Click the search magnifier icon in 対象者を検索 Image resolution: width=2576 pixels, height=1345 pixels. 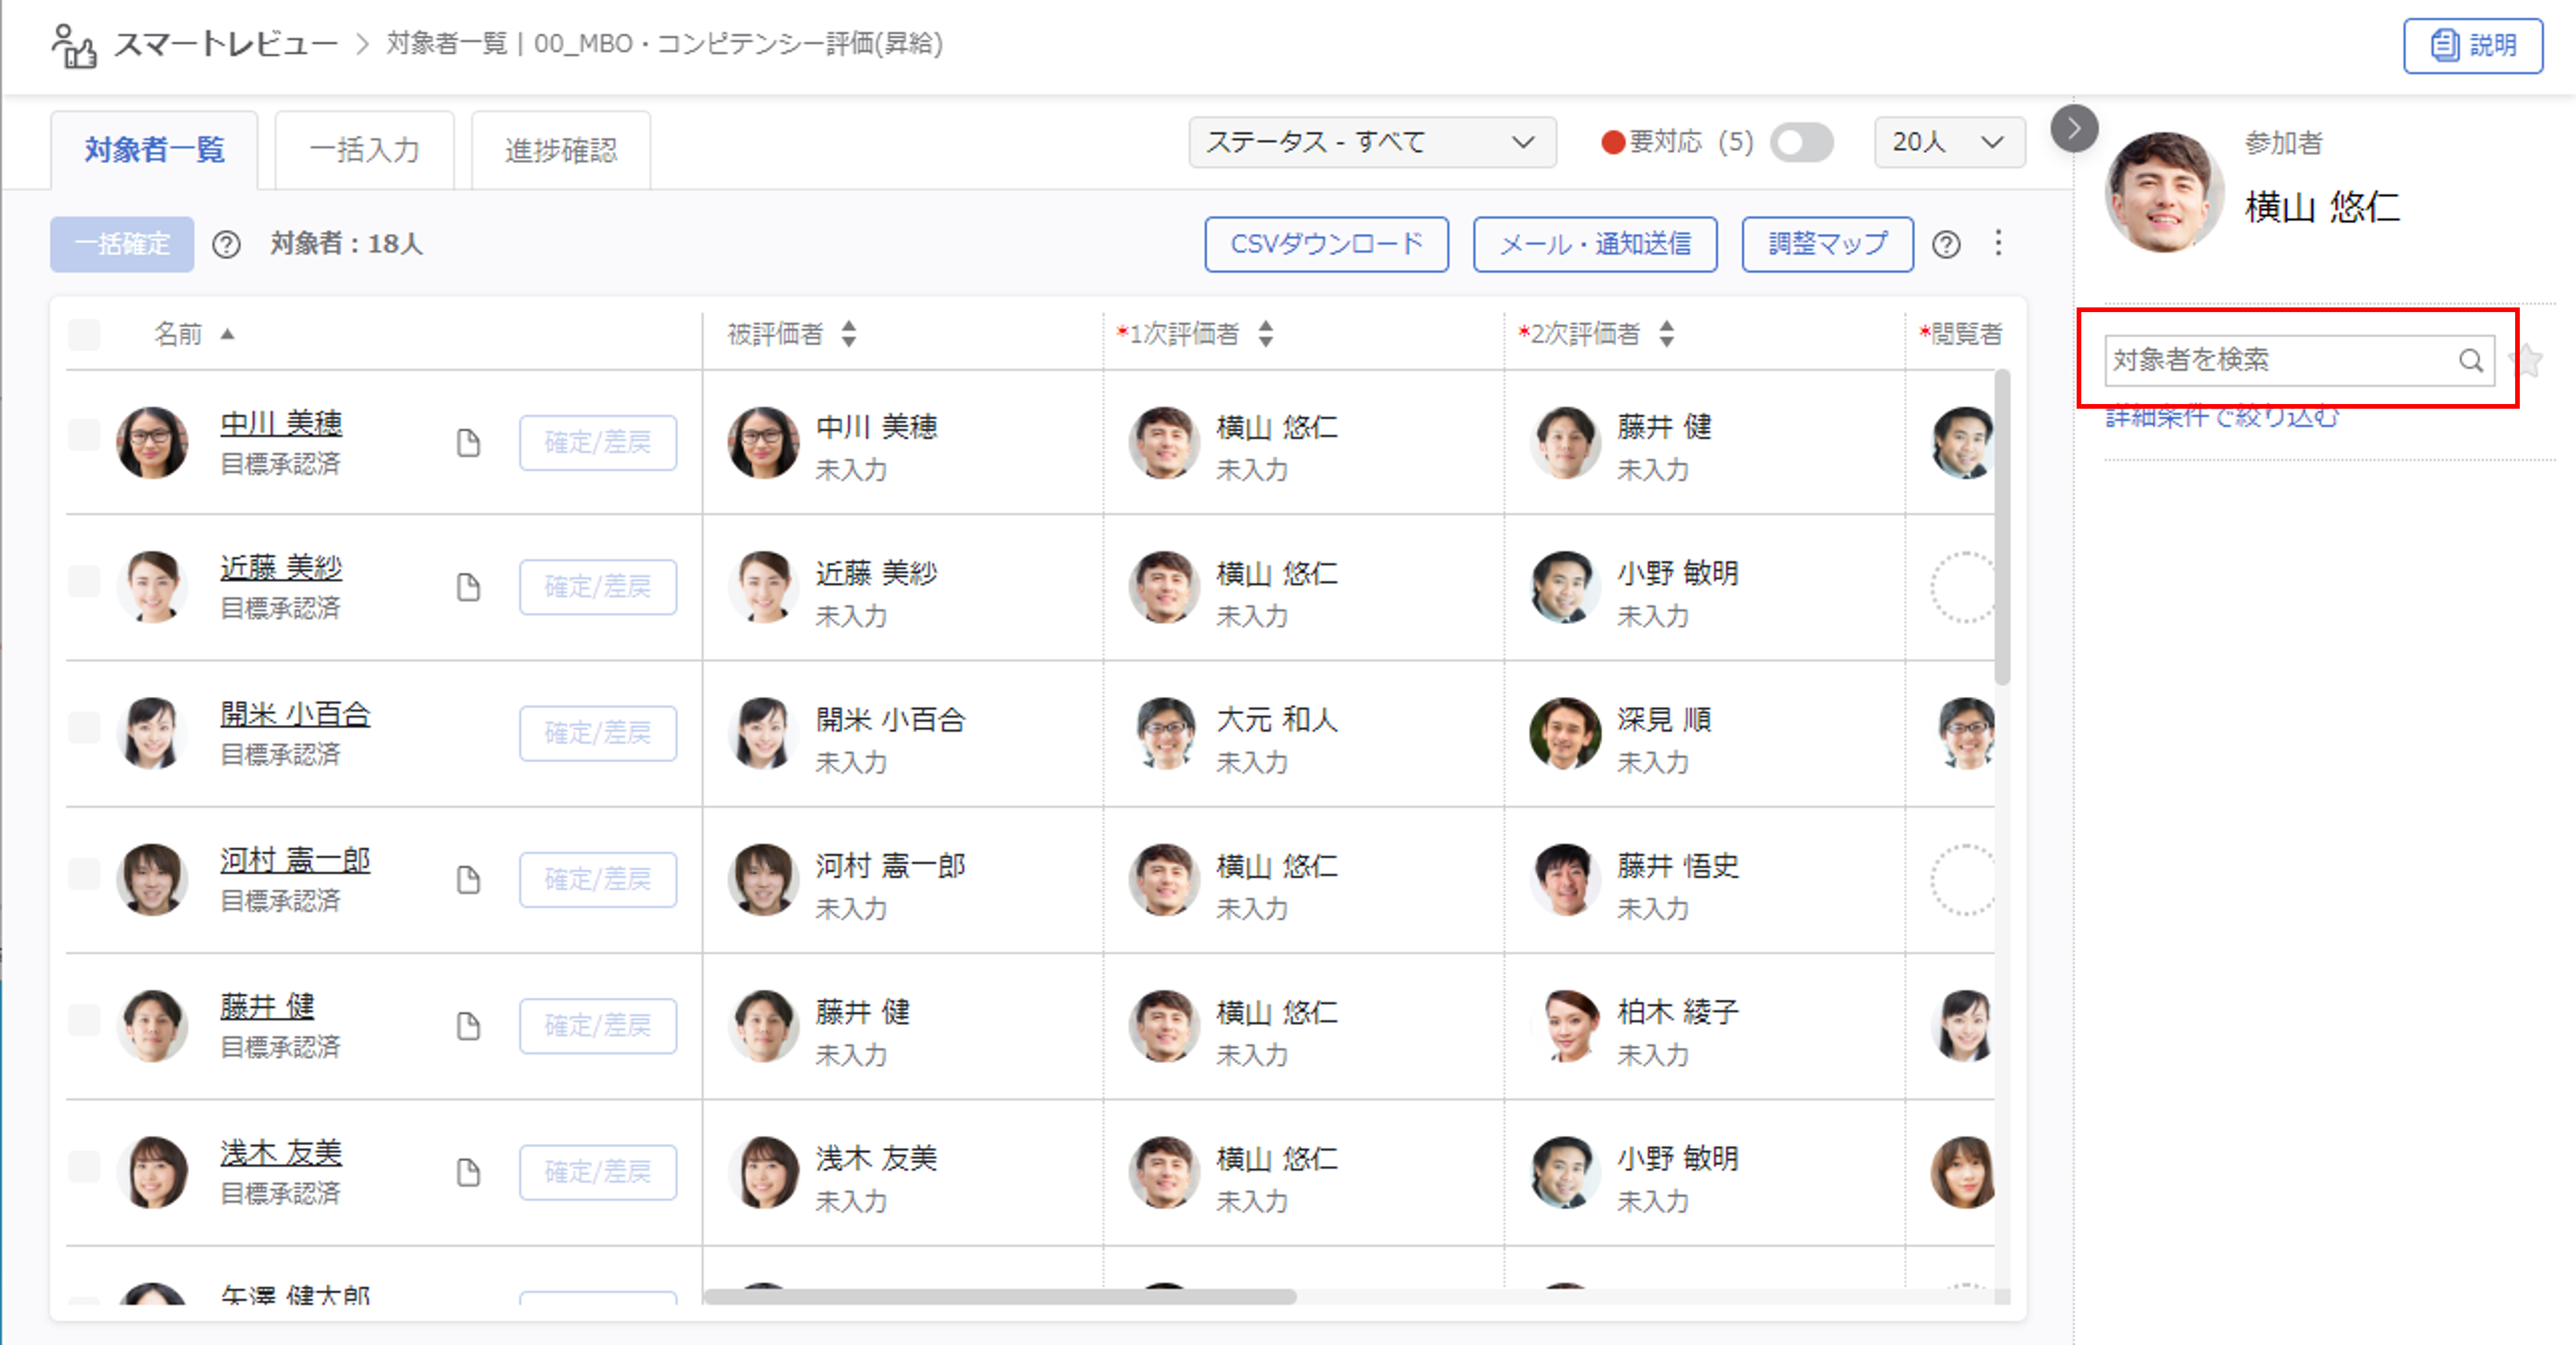[2470, 360]
